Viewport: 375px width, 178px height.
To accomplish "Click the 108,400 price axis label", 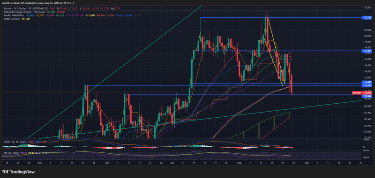I will 367,106.
